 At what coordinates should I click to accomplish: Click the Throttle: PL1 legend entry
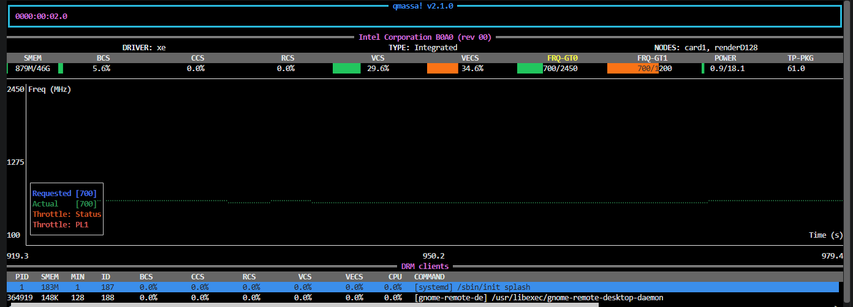[61, 225]
